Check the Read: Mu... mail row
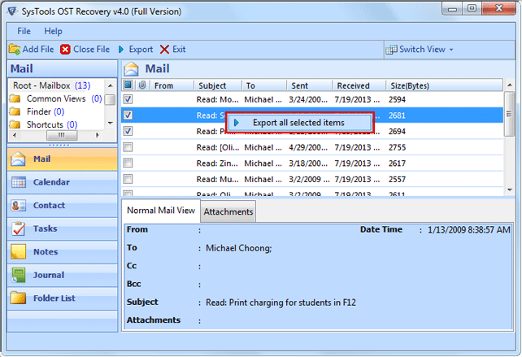Image resolution: width=522 pixels, height=357 pixels. coord(128,179)
